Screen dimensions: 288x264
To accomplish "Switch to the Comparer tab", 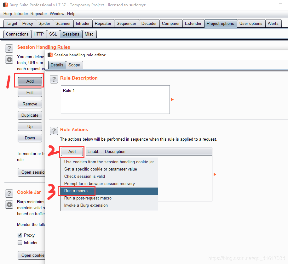I will pos(171,24).
